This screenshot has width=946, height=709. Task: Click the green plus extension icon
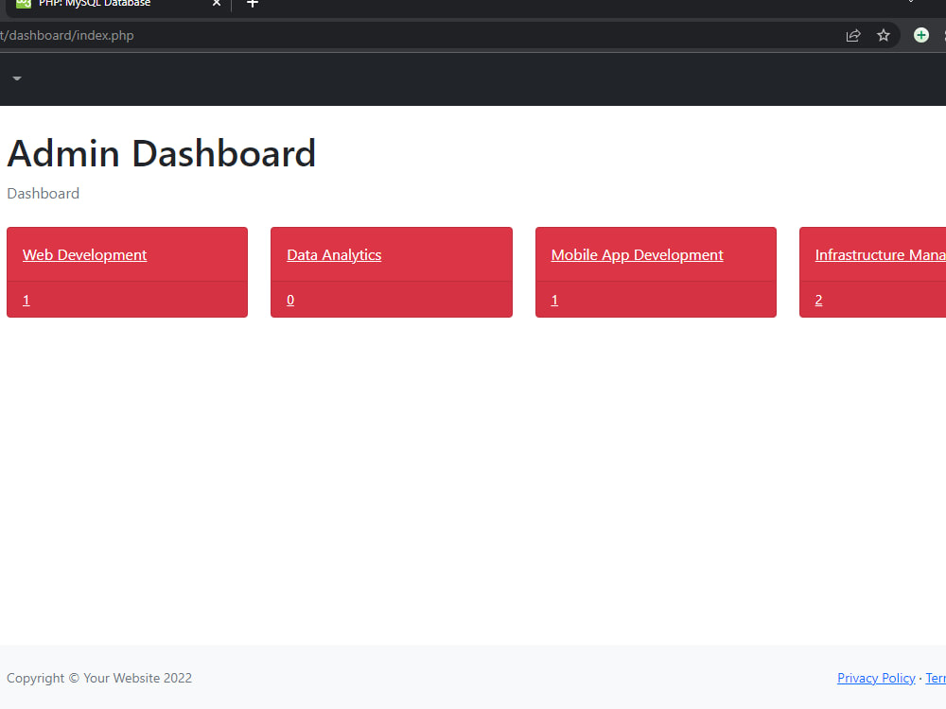click(920, 35)
